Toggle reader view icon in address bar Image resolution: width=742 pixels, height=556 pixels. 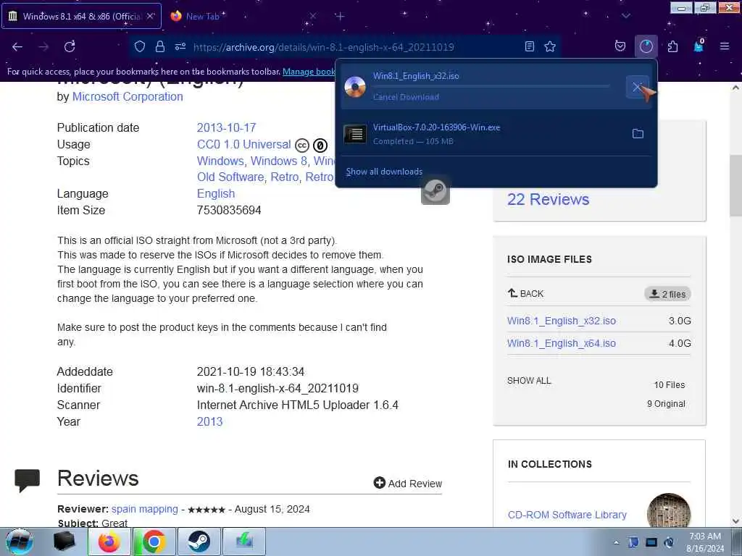coord(530,46)
